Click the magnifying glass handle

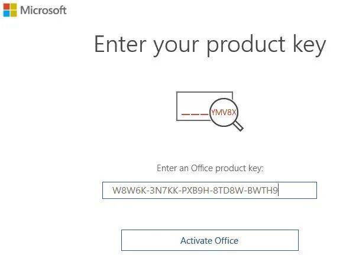coord(239,126)
